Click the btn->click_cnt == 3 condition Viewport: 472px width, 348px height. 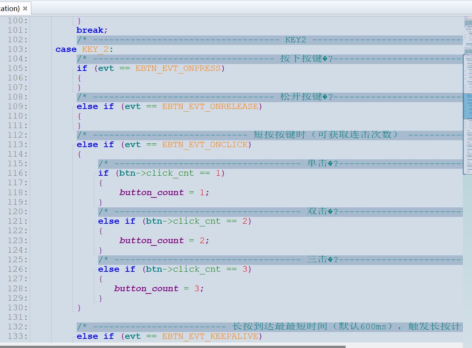pyautogui.click(x=197, y=269)
